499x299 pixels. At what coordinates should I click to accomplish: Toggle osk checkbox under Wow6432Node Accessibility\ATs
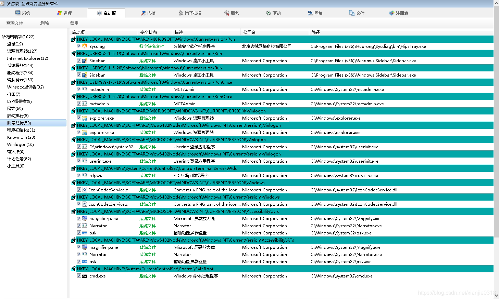point(79,261)
